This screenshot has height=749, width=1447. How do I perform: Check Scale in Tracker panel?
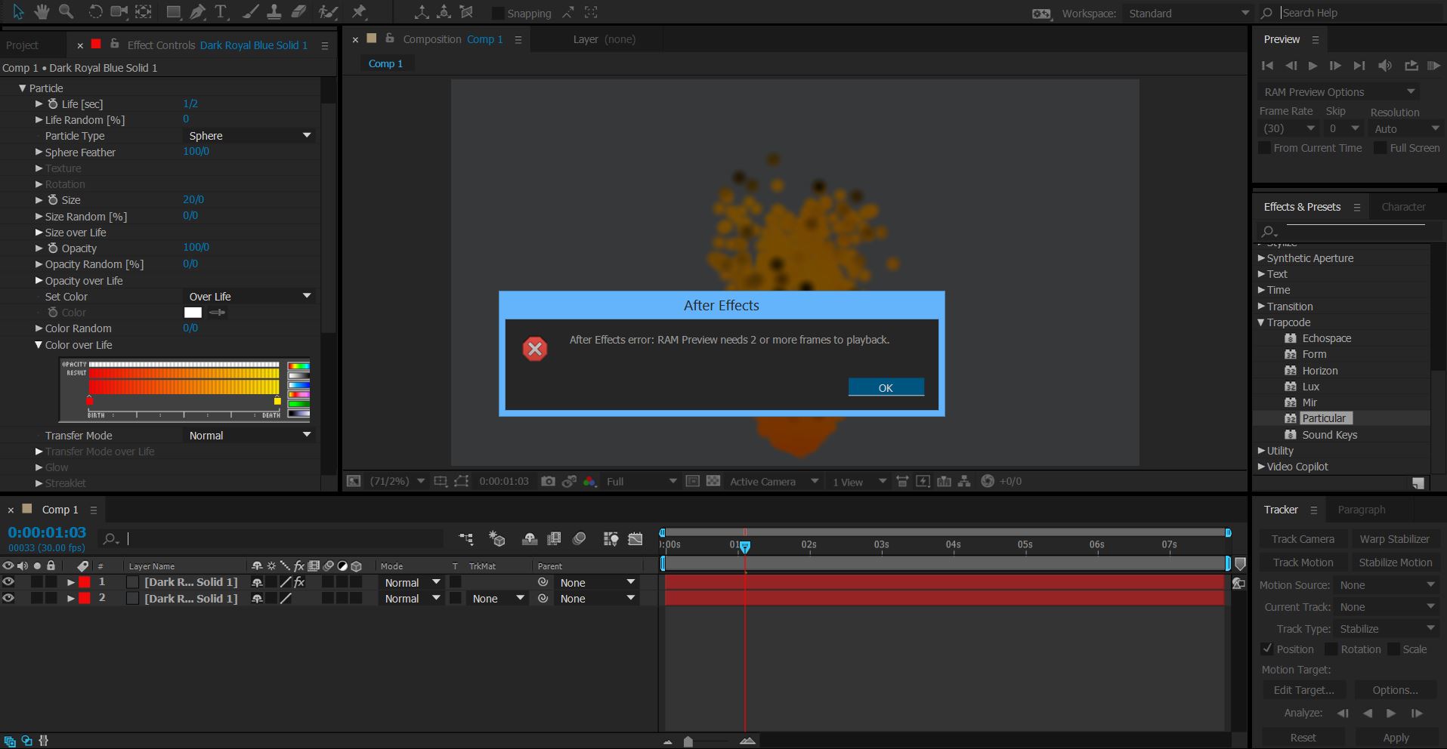pos(1393,649)
